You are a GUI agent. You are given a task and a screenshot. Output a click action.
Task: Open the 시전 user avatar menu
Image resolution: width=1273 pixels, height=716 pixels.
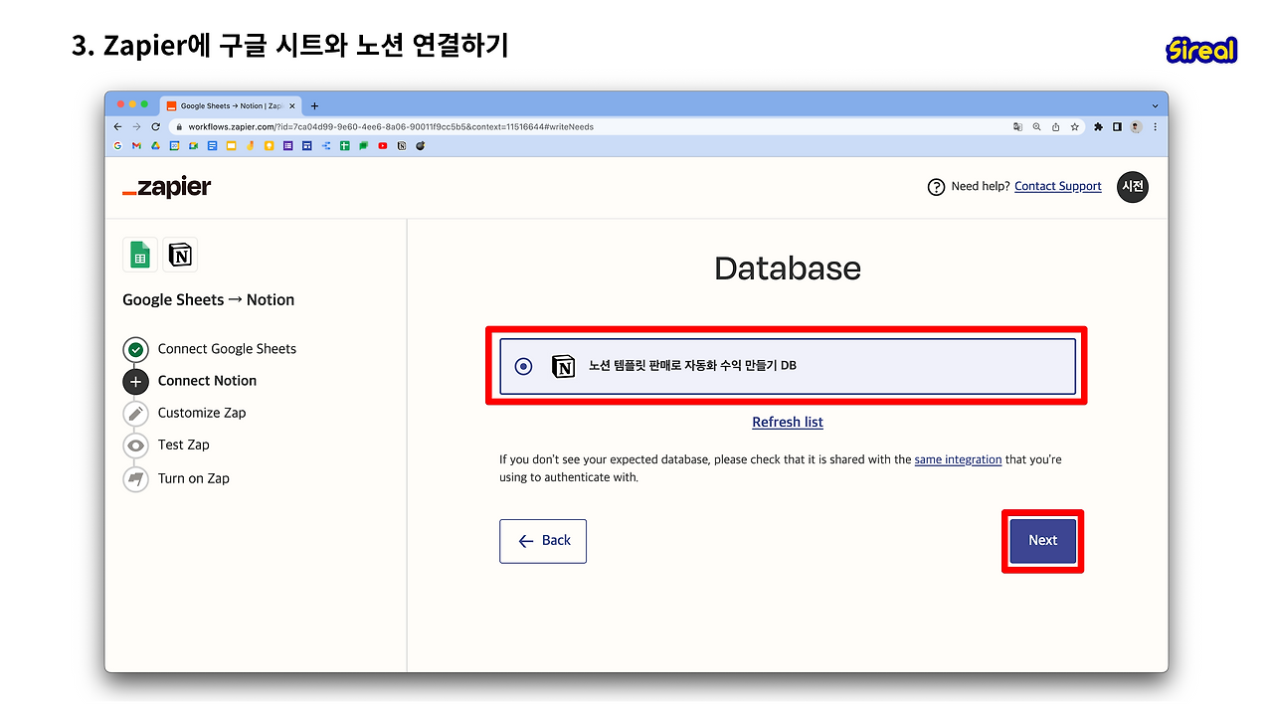(x=1133, y=187)
